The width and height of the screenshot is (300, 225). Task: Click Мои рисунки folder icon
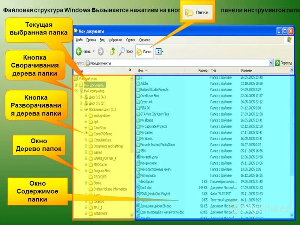click(138, 163)
